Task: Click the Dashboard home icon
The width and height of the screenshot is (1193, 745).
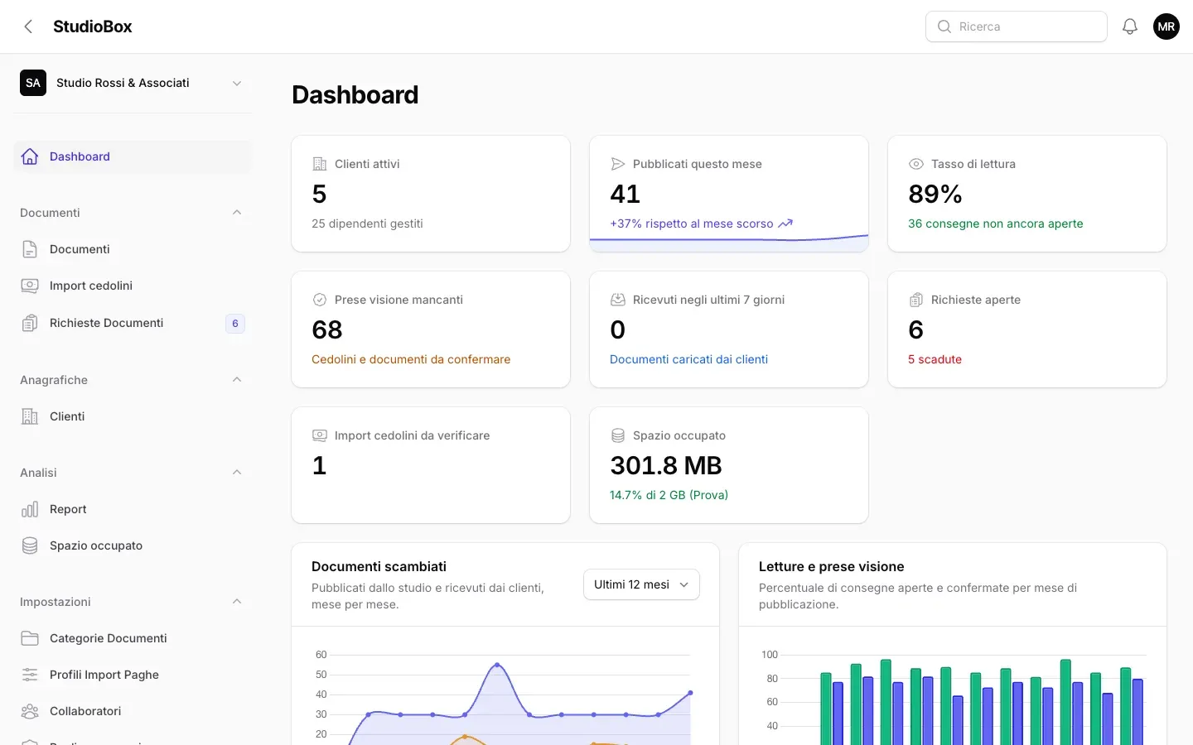Action: (x=30, y=156)
